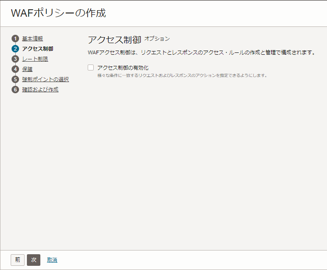327x270 pixels.
Task: Select the current アクセス制御 step in sidebar
Action: point(38,49)
